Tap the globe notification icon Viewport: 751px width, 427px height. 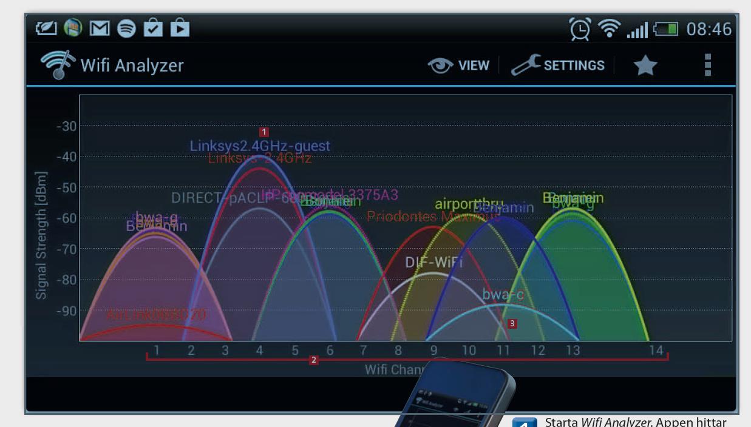[x=73, y=29]
